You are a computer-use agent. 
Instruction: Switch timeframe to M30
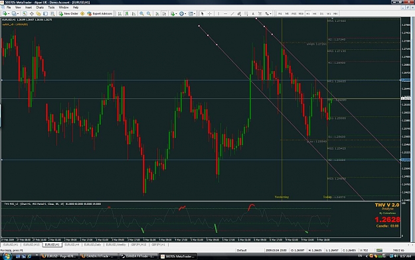pyautogui.click(x=301, y=13)
